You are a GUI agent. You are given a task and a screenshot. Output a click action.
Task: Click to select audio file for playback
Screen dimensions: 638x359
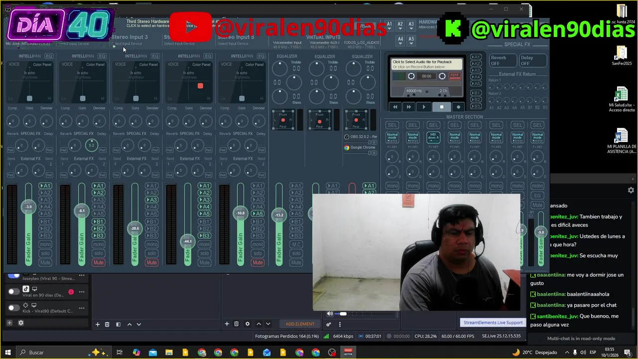click(x=426, y=64)
